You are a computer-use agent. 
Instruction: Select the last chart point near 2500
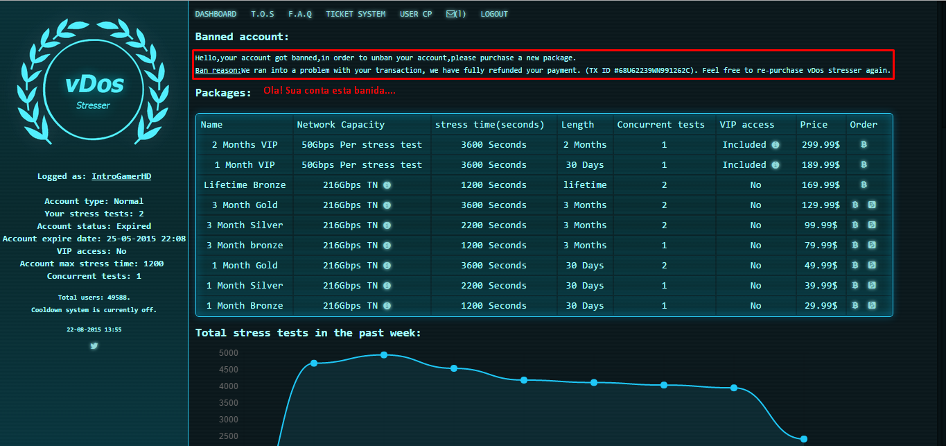pos(804,439)
